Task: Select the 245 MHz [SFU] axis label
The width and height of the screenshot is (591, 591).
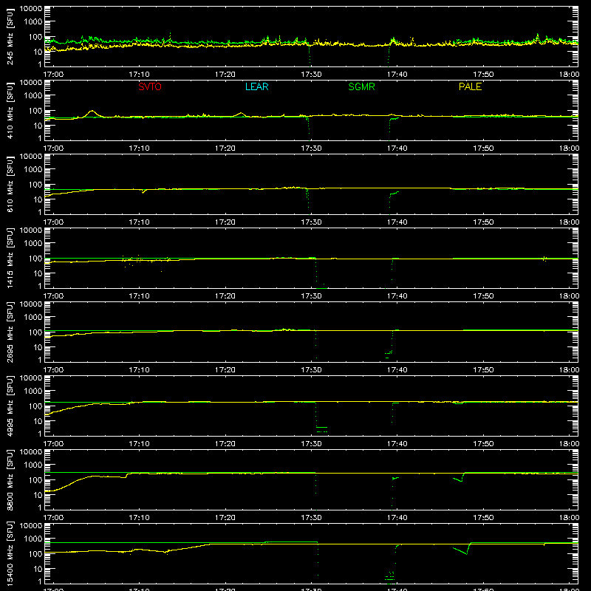Action: [10, 36]
